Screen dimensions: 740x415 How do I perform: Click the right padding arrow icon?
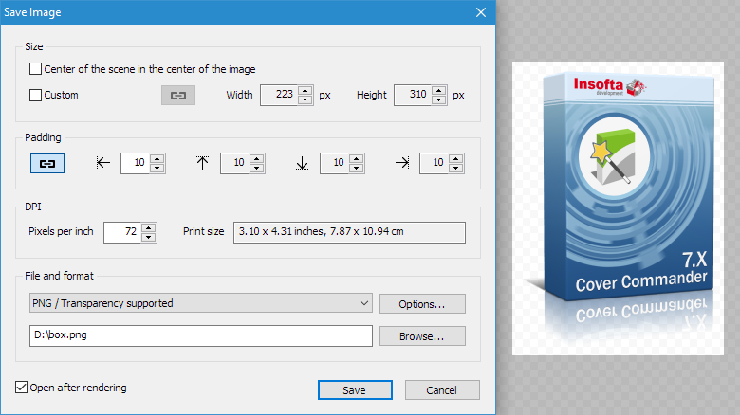coord(402,163)
